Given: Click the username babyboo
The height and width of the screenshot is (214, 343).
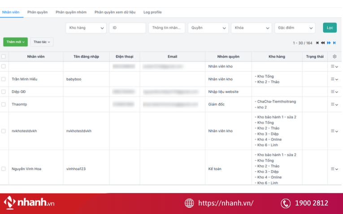Looking at the screenshot, I should point(74,79).
